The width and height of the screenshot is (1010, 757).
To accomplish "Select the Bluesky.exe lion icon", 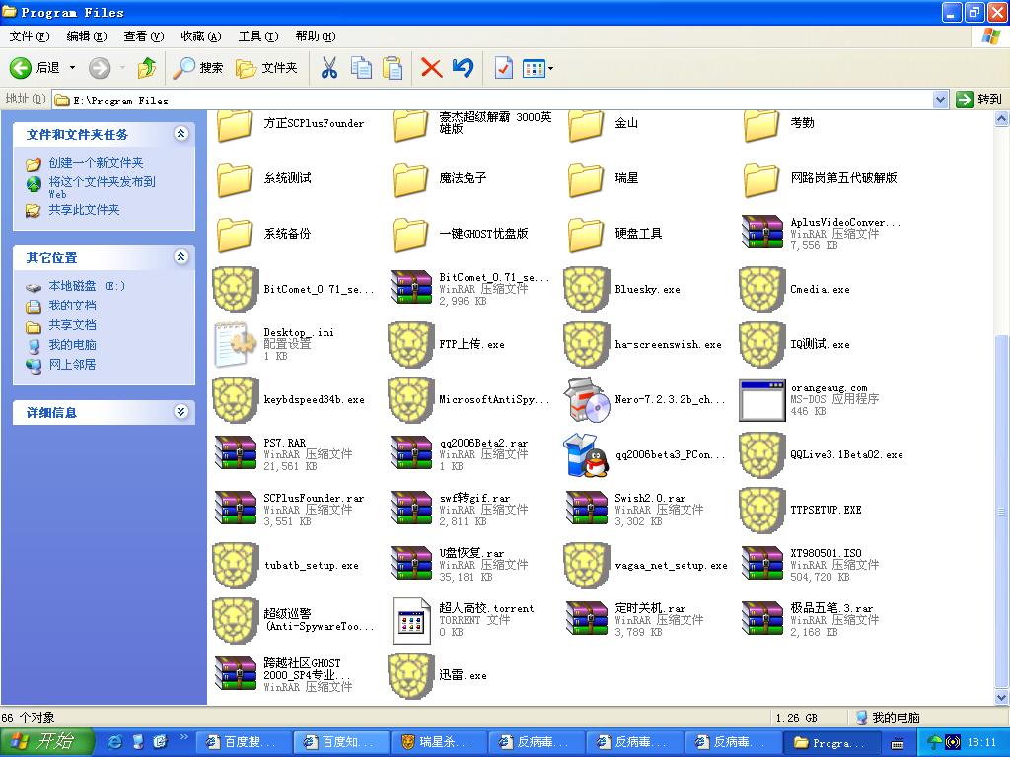I will 586,290.
